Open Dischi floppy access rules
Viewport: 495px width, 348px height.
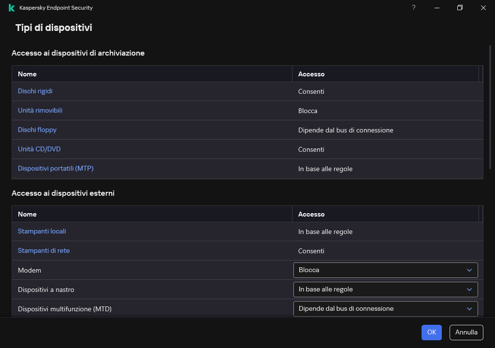(37, 130)
